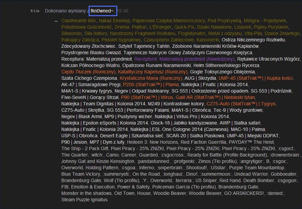Viewport: 302px width, 209px height.
Task: Open Steam Puzzle Igniatus item
Action: (84, 199)
